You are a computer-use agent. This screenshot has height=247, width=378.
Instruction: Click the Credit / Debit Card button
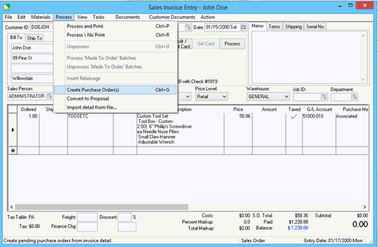point(184,44)
